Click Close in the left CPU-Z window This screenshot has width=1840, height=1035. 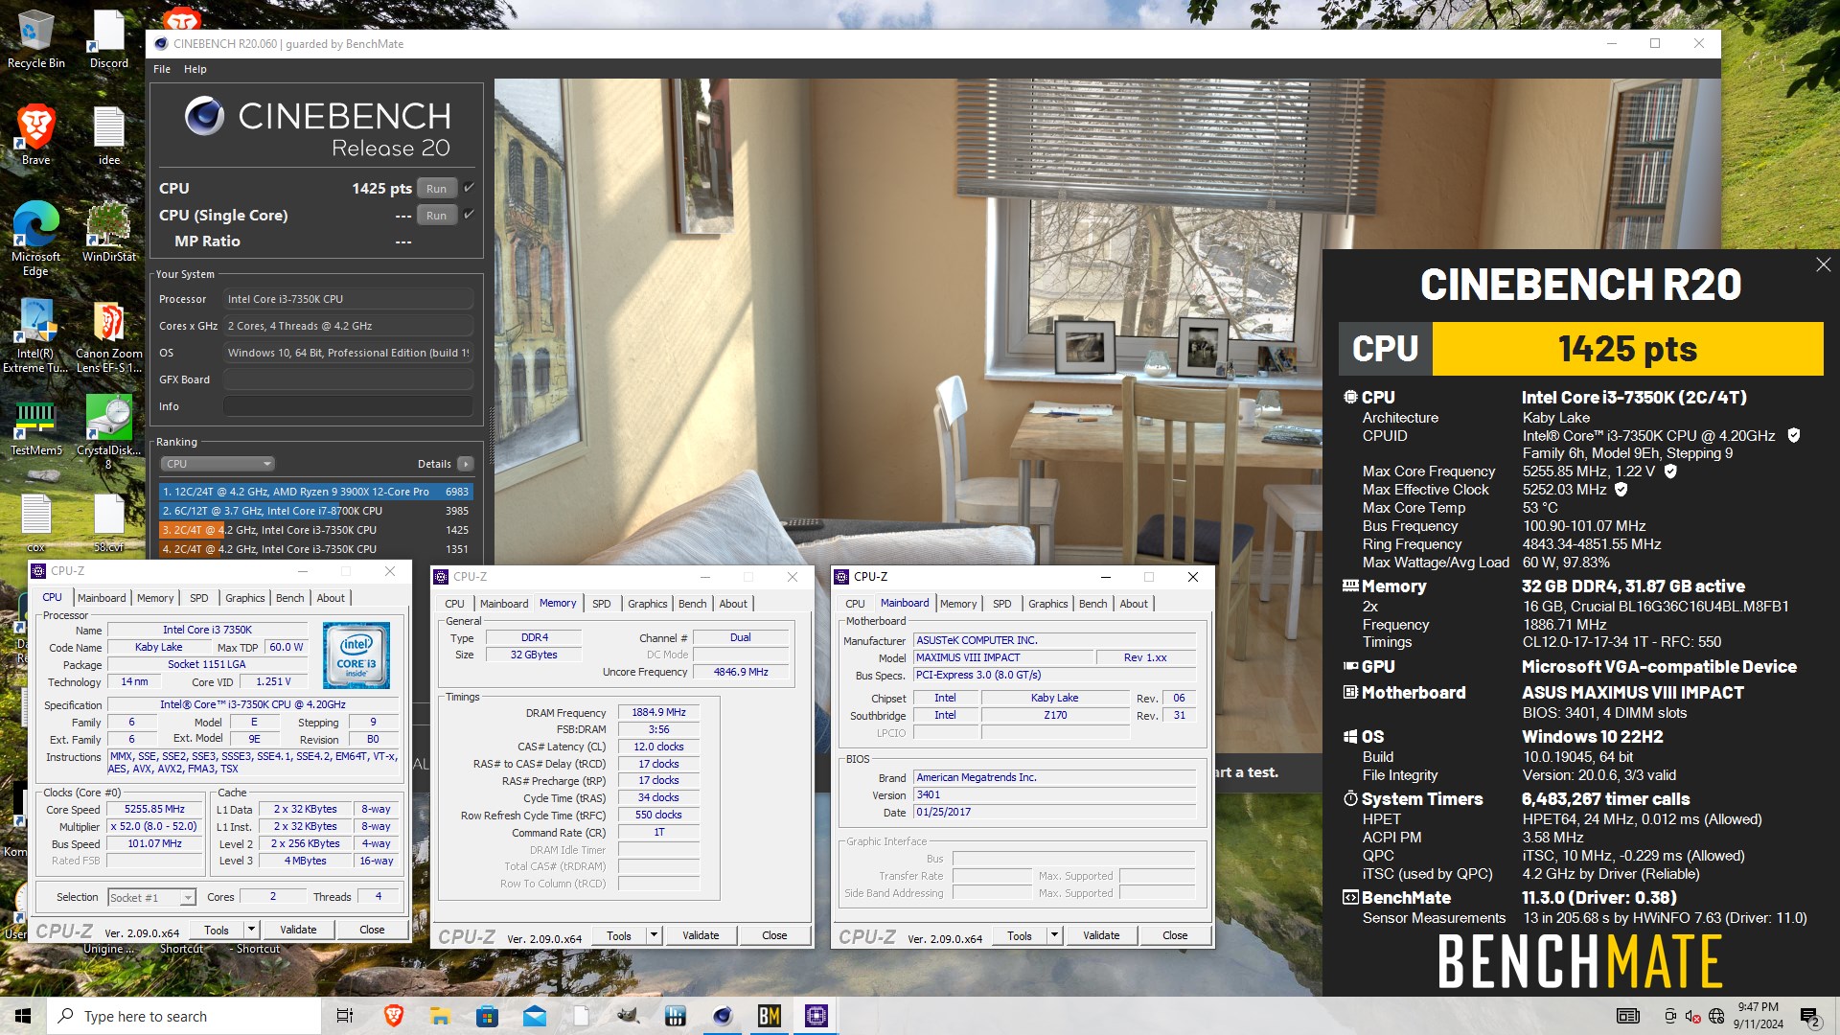372,930
